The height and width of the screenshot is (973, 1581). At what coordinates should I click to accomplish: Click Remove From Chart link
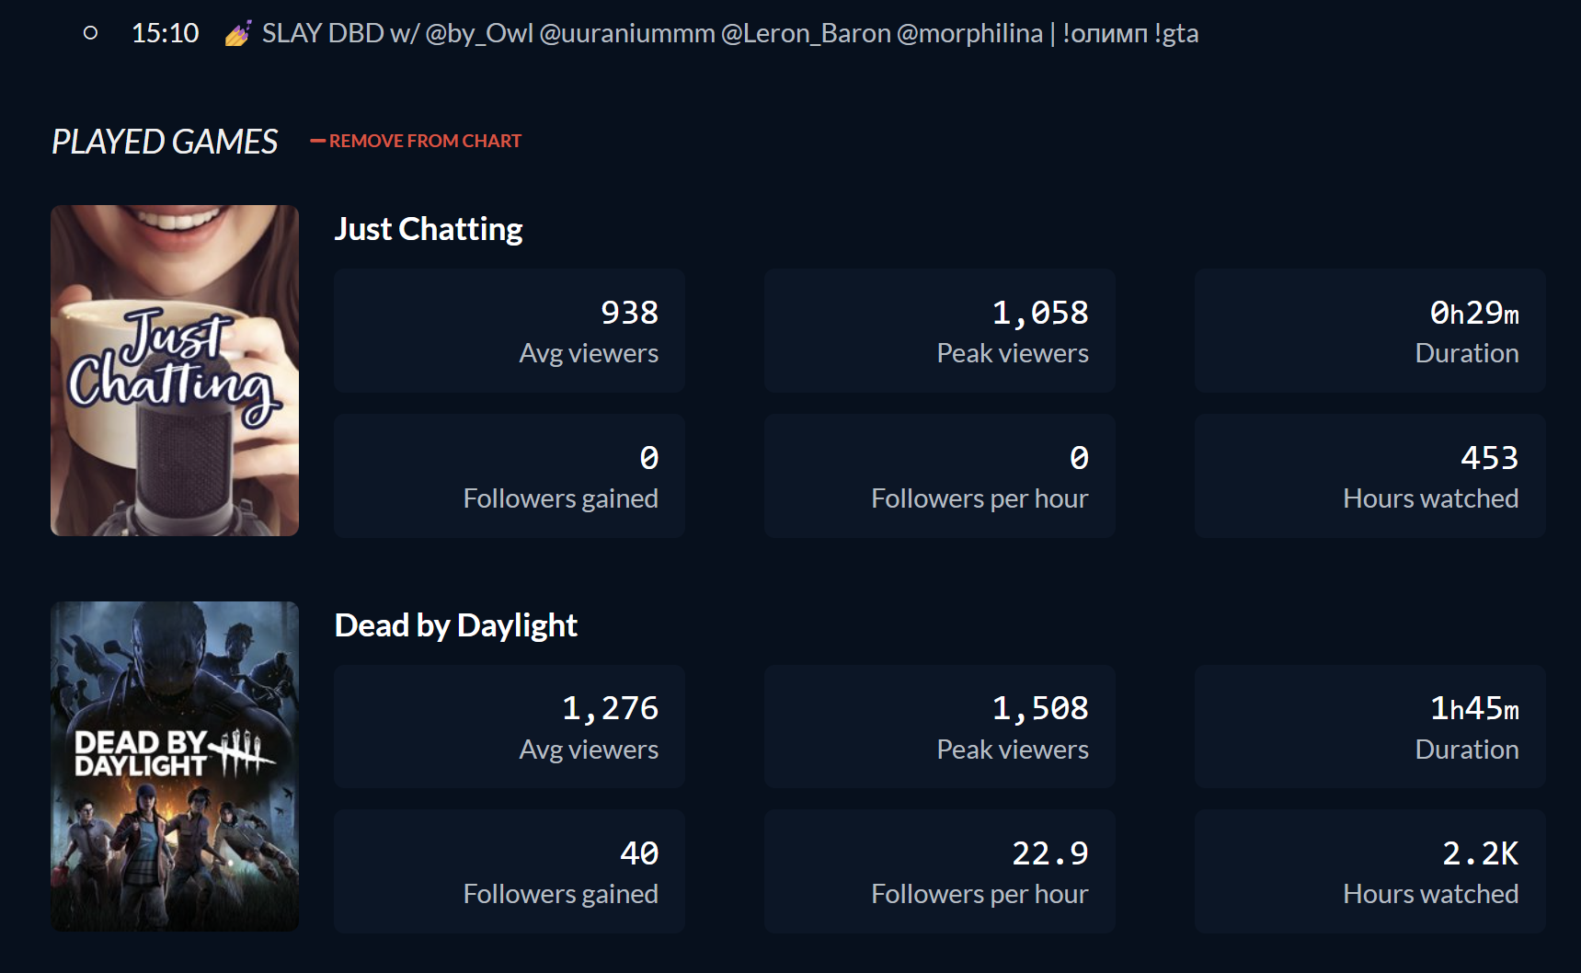coord(417,141)
